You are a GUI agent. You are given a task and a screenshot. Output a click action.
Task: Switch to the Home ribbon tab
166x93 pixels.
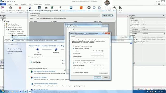pos(10,4)
